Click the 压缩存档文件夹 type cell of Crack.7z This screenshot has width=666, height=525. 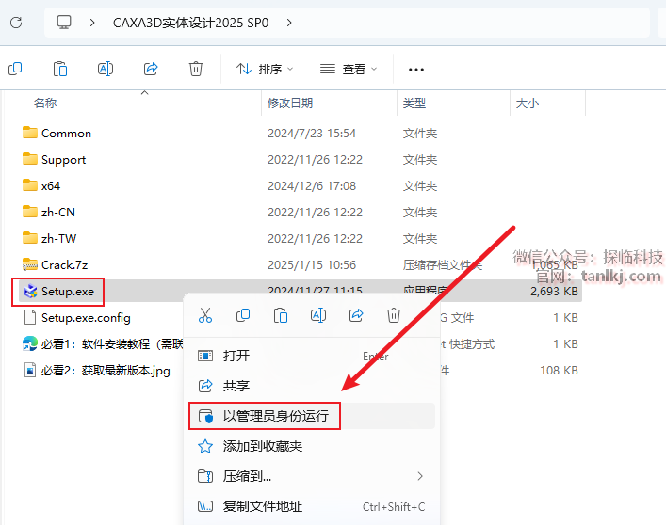tap(442, 264)
